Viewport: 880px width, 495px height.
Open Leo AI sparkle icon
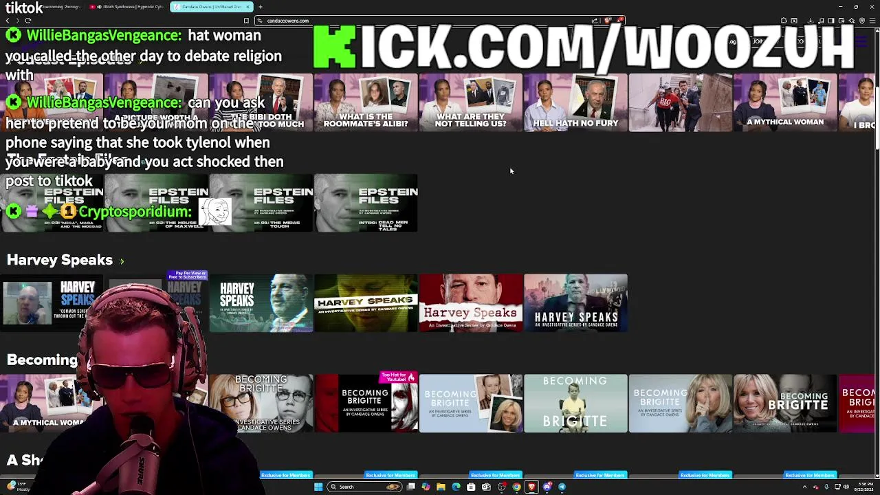852,21
